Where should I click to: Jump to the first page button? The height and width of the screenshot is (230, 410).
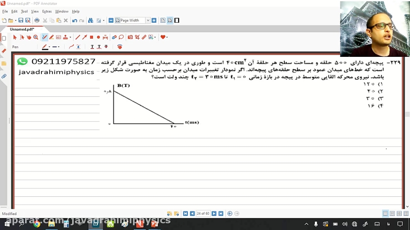[x=185, y=214]
